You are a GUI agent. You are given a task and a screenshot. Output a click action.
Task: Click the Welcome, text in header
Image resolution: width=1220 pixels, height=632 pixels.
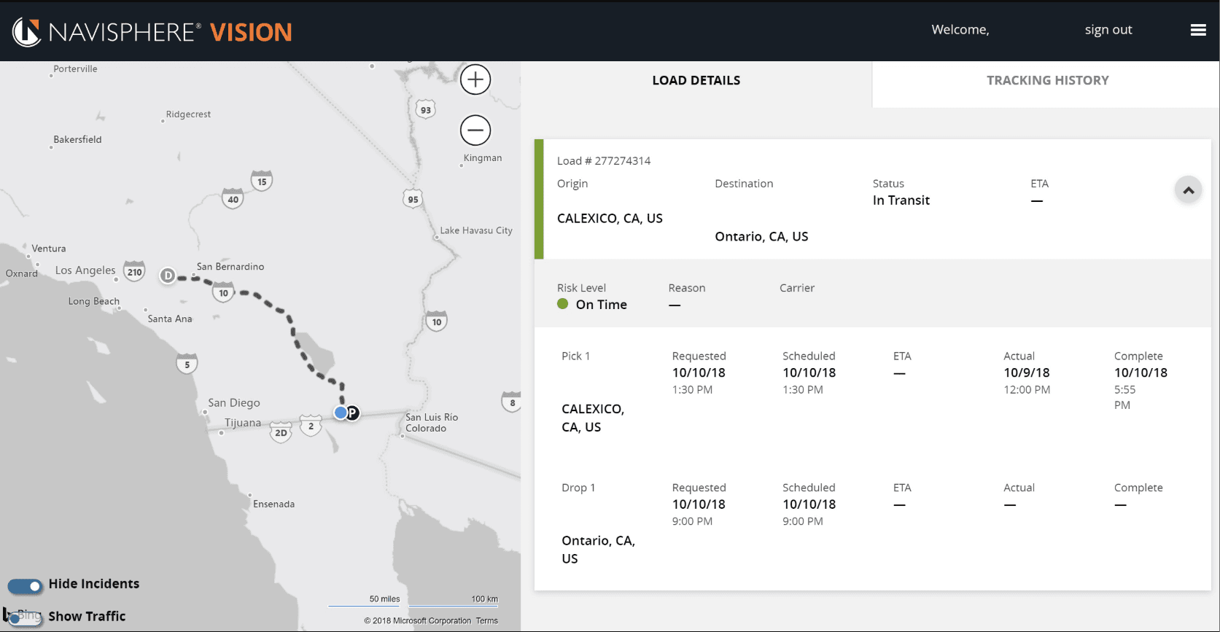pyautogui.click(x=960, y=30)
